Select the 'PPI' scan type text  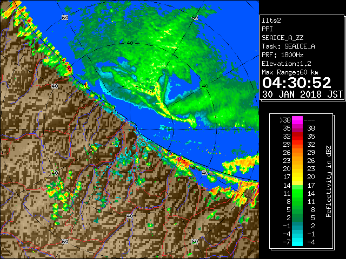point(267,29)
